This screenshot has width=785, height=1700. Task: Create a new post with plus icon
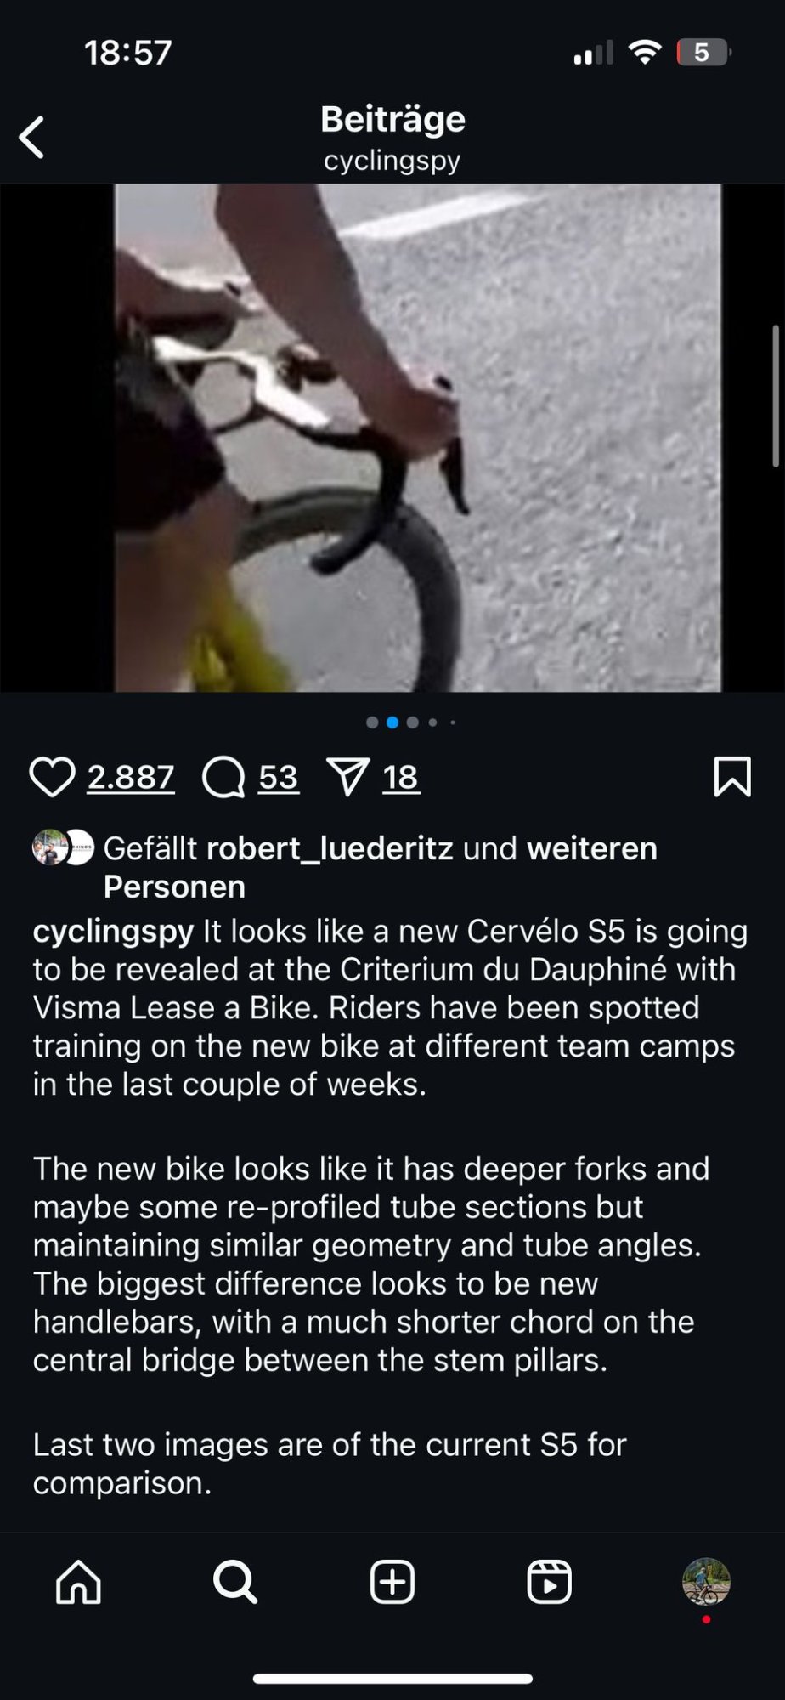pos(392,1582)
